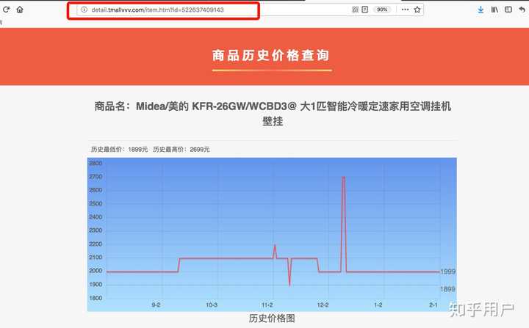The width and height of the screenshot is (529, 328).
Task: Click the 2-1 date axis label
Action: (433, 305)
